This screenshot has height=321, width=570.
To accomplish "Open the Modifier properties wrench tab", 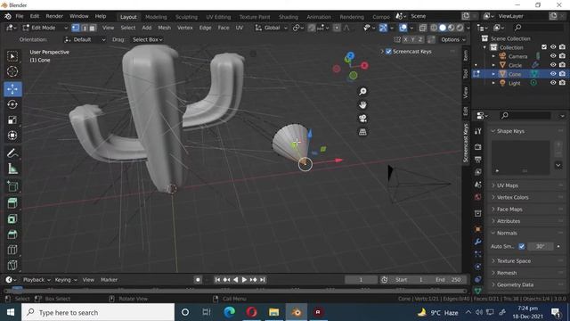I will [x=477, y=242].
